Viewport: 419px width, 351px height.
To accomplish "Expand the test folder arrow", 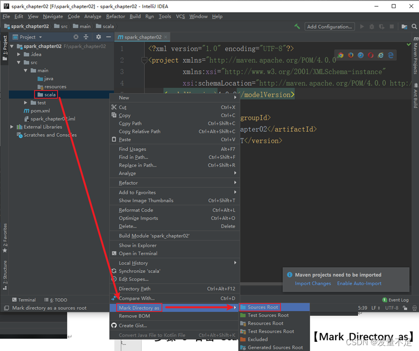I will pos(25,103).
